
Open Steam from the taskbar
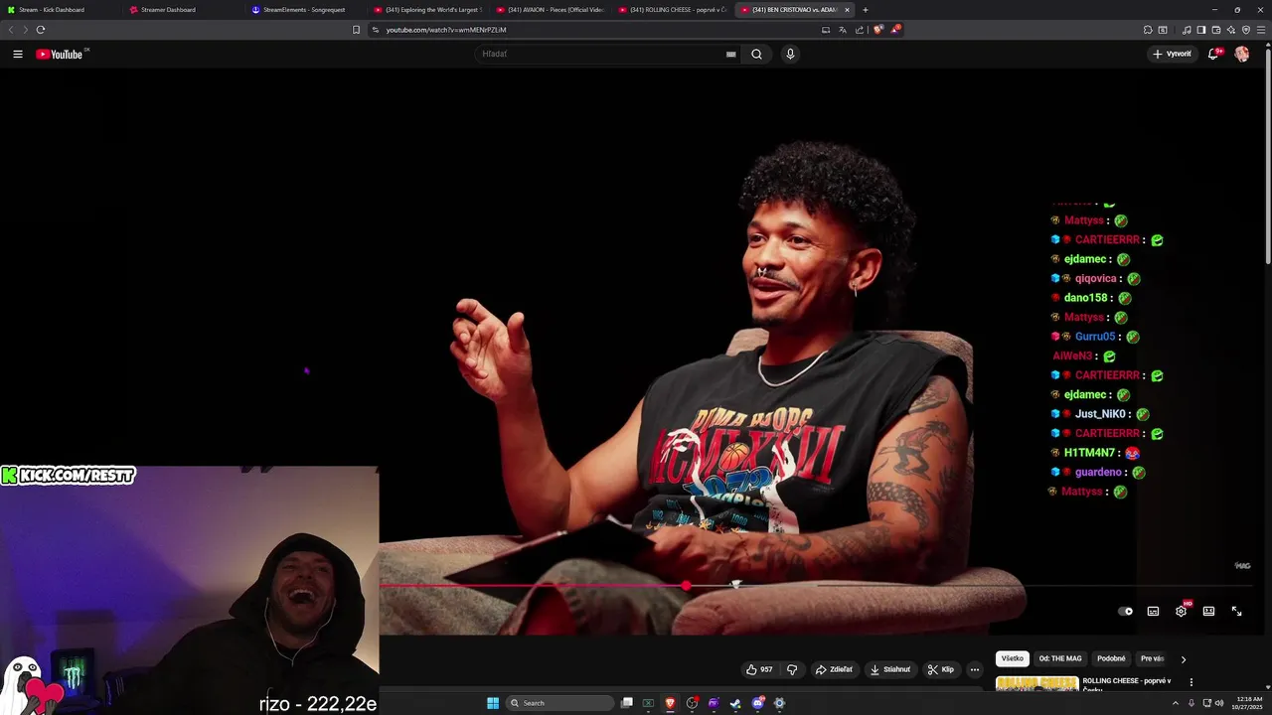tap(735, 703)
